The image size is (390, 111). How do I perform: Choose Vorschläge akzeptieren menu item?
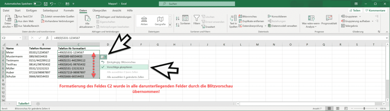point(124,67)
